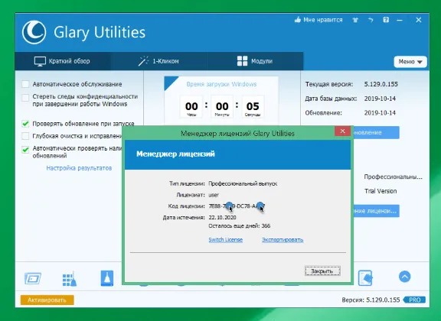
Task: Click the thumbs-up 'Мне нравится' button
Action: coord(318,20)
